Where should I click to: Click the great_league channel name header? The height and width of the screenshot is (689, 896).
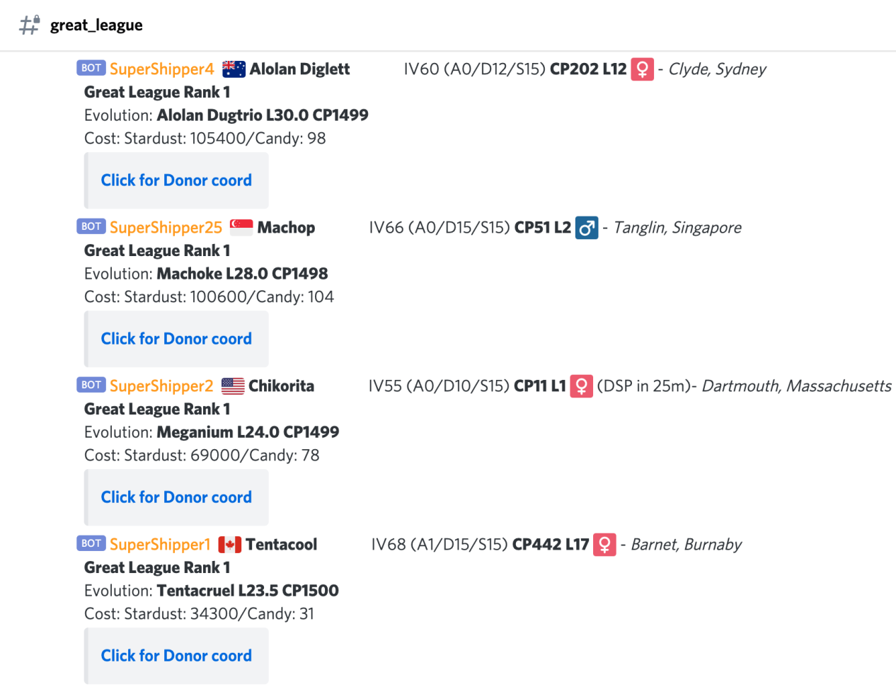pos(96,25)
